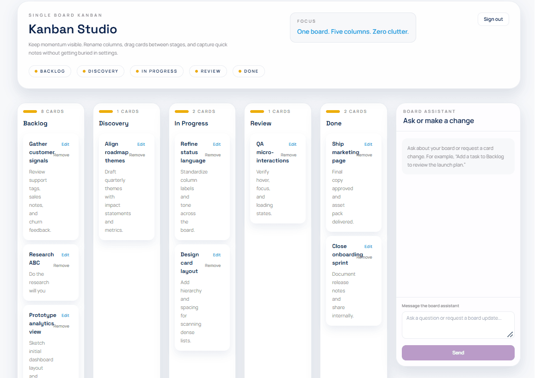
Task: Remove the Close onboarding sprint card
Action: click(364, 257)
